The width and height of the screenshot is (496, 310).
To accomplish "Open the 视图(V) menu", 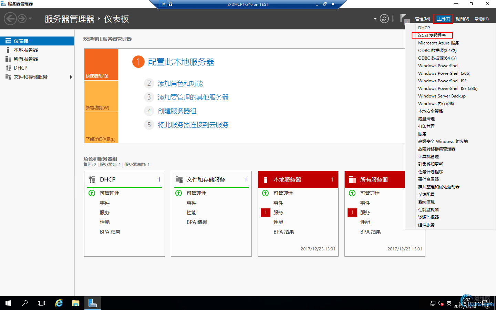I will pyautogui.click(x=462, y=19).
